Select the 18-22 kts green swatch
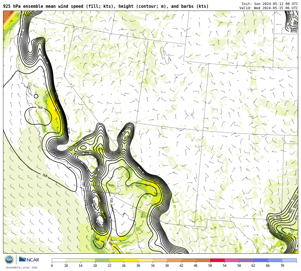Image resolution: width=301 pixels, height=271 pixels. coord(102,260)
